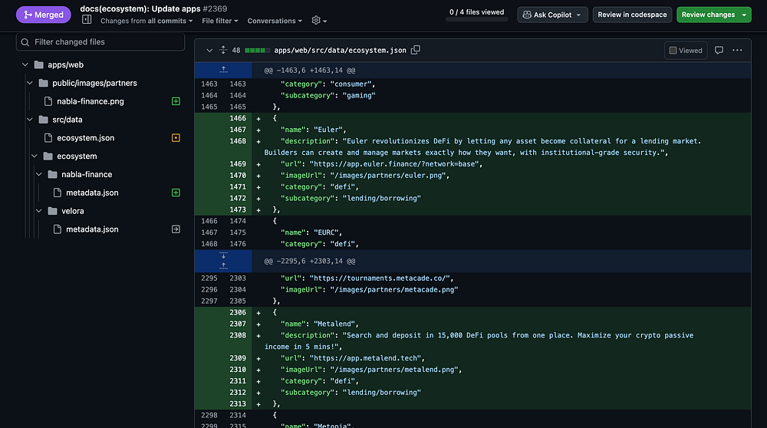The height and width of the screenshot is (428, 767).
Task: Copy the ecosystem.json file path
Action: point(416,50)
